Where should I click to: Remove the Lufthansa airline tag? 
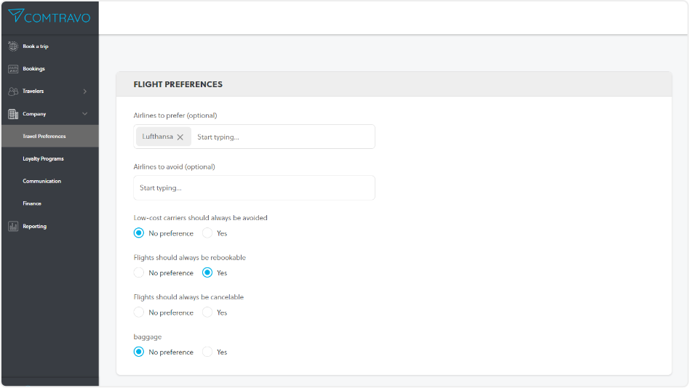click(180, 137)
